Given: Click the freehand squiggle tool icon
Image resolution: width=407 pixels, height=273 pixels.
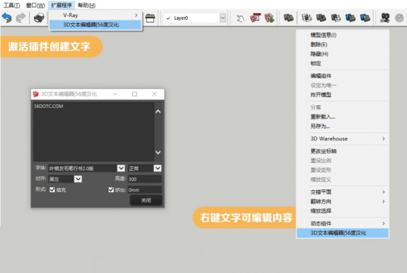Looking at the screenshot, I should (240, 18).
